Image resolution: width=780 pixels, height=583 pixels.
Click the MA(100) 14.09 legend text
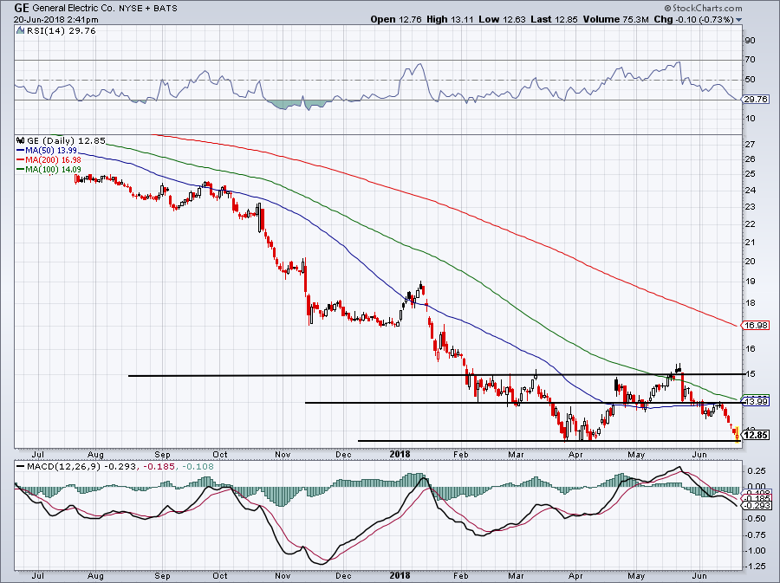(x=53, y=170)
